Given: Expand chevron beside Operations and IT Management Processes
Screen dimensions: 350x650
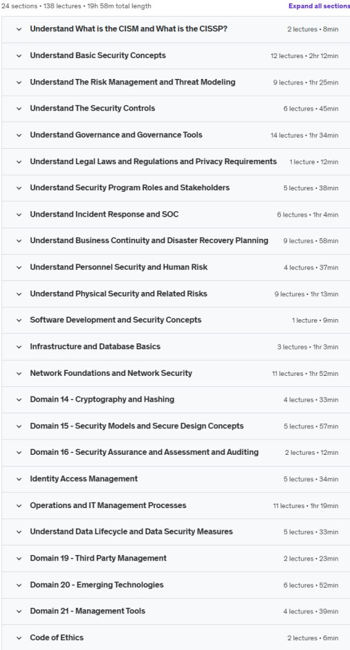Looking at the screenshot, I should coord(19,506).
